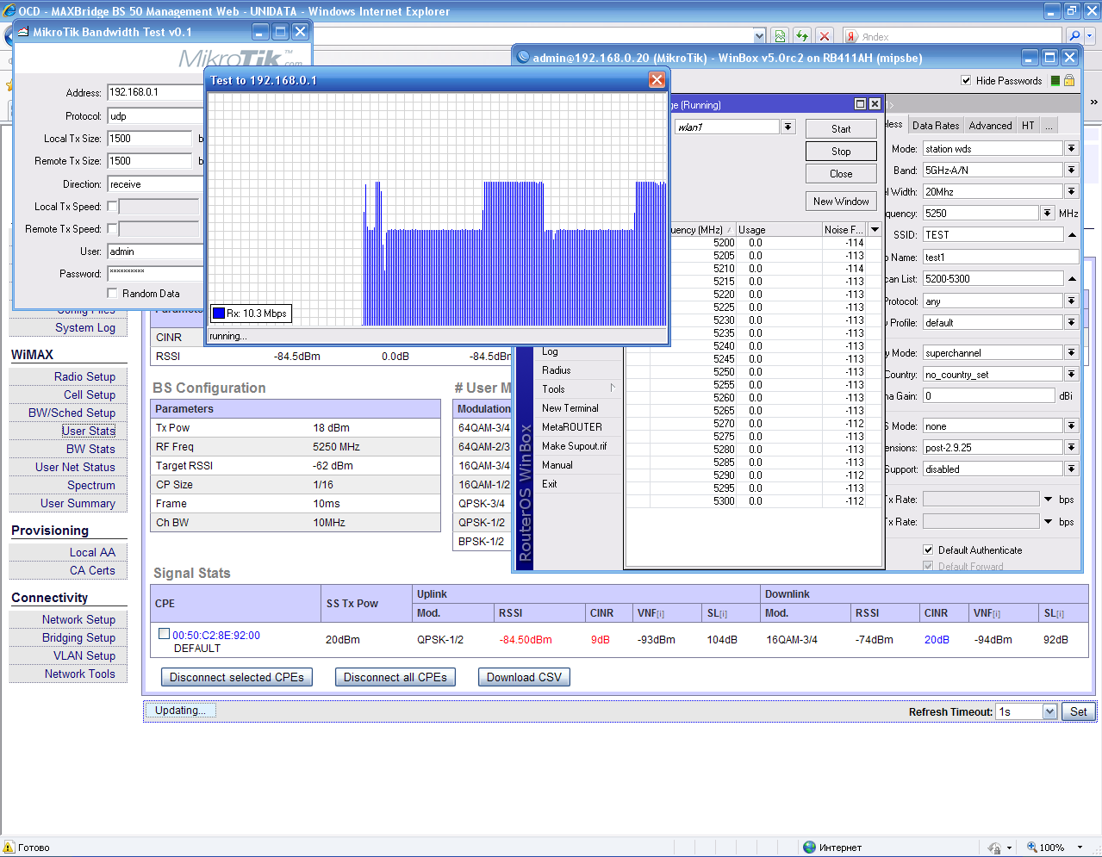Click the magnifier search icon beside the Yandex box
The height and width of the screenshot is (857, 1102).
(1074, 36)
